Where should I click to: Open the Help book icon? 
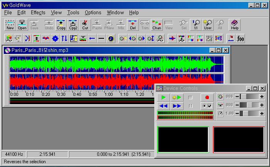235,25
